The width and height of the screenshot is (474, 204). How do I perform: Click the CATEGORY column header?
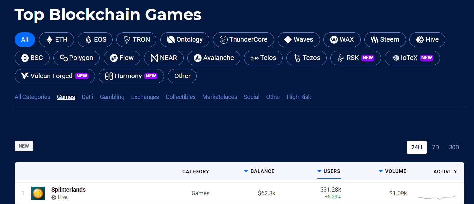pos(196,172)
